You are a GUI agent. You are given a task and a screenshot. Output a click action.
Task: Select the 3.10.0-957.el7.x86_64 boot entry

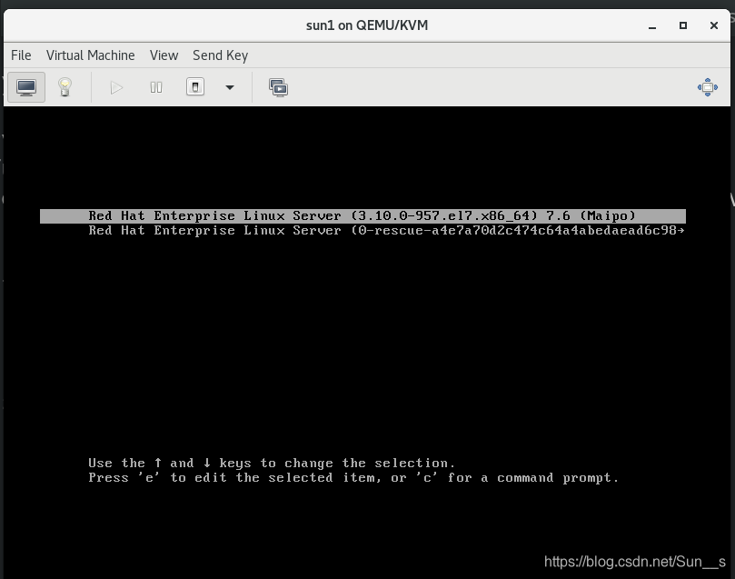(363, 216)
